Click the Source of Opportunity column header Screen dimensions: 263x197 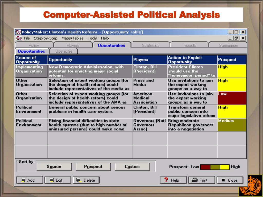pos(31,60)
